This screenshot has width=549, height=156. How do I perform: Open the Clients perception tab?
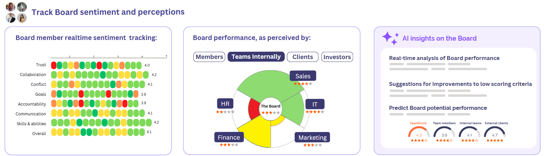303,57
